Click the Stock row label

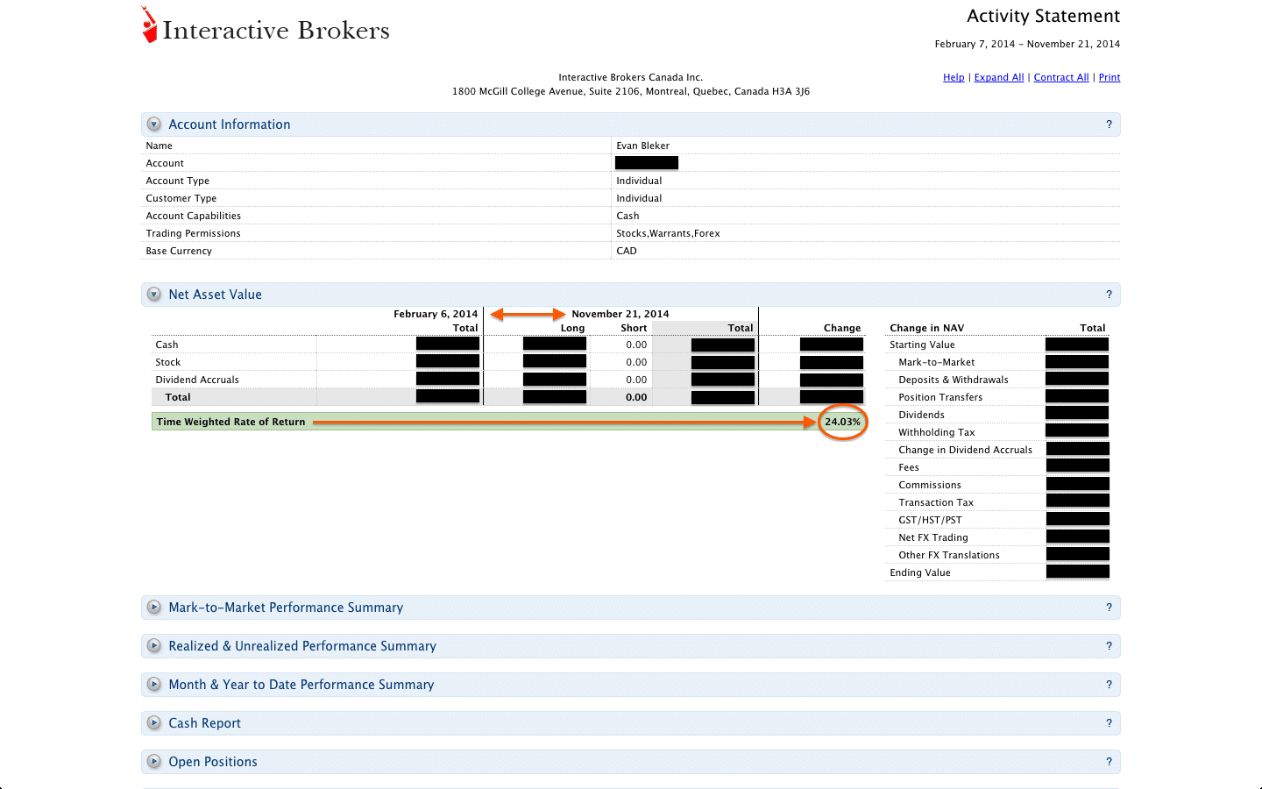click(x=168, y=362)
